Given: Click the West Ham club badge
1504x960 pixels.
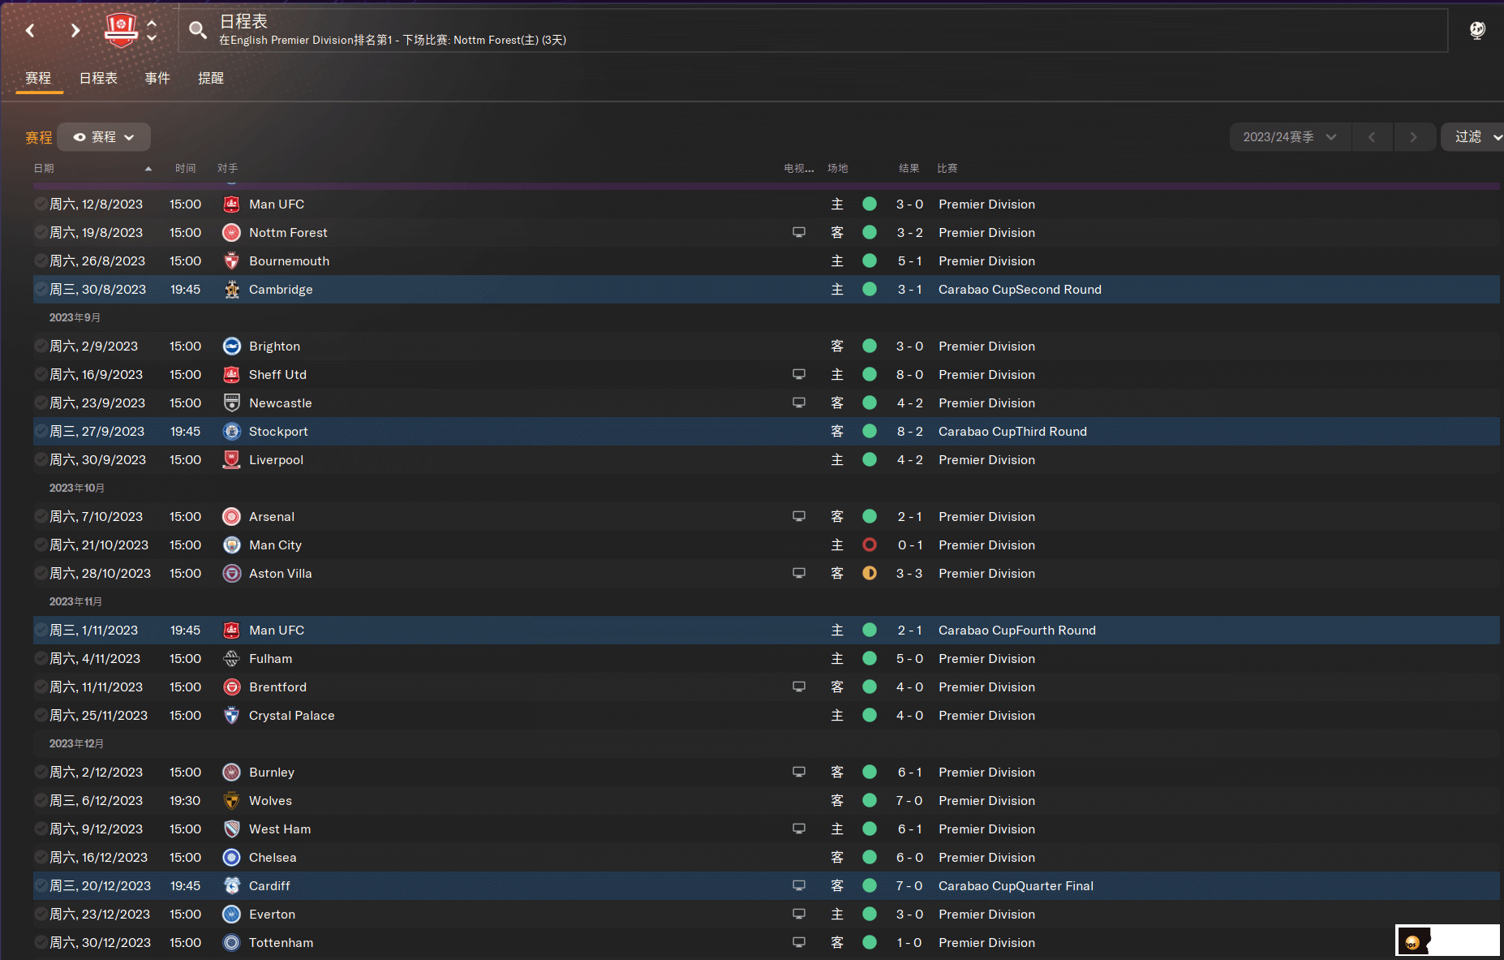Looking at the screenshot, I should click(231, 829).
